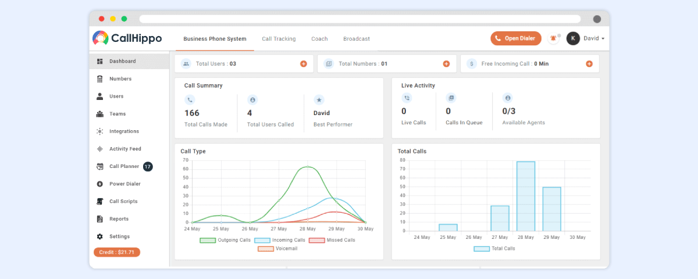Click the Call Scripts icon
The height and width of the screenshot is (279, 698).
click(x=100, y=201)
